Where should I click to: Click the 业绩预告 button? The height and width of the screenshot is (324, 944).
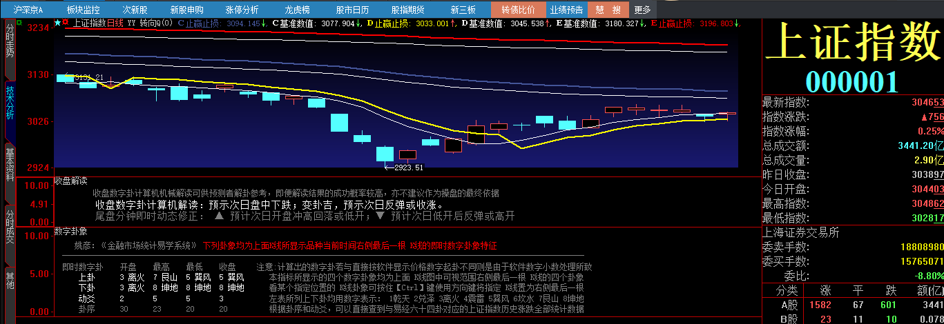tap(566, 10)
